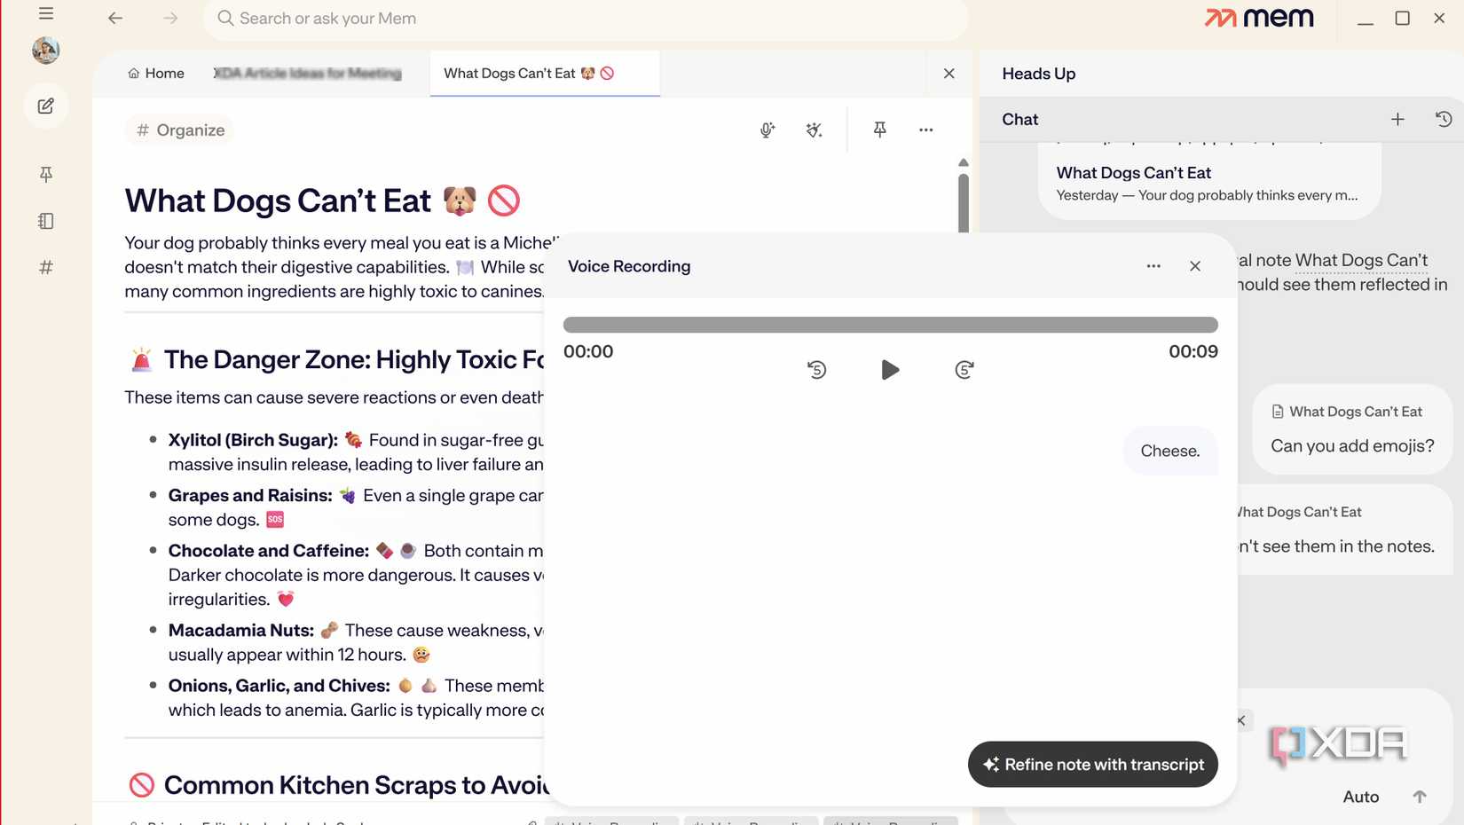Pin the What Dogs Can't Eat note
1464x825 pixels.
pyautogui.click(x=879, y=130)
